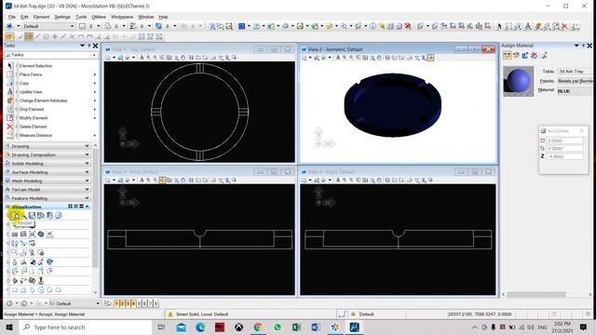
Task: Open WhatsApp from the taskbar
Action: point(278,327)
